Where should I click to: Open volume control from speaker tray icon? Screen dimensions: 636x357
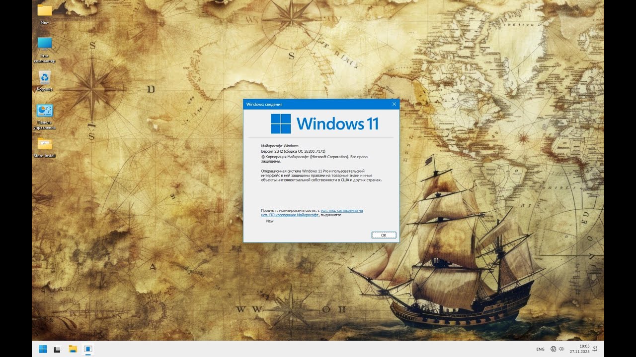pos(561,349)
